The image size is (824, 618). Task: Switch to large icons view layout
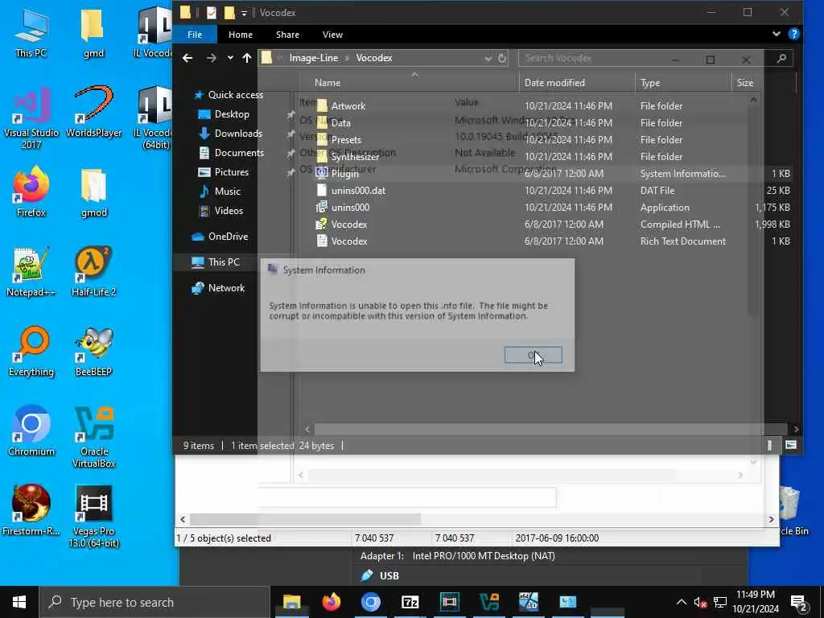click(x=791, y=446)
